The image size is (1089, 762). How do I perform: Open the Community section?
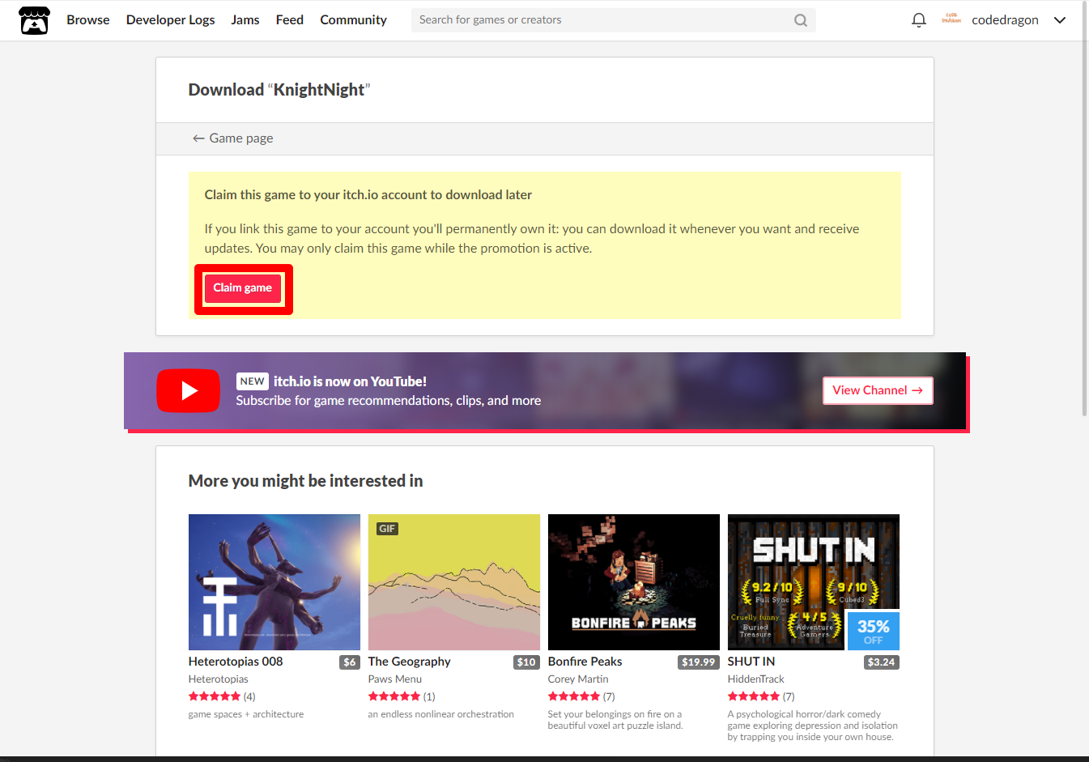tap(354, 20)
